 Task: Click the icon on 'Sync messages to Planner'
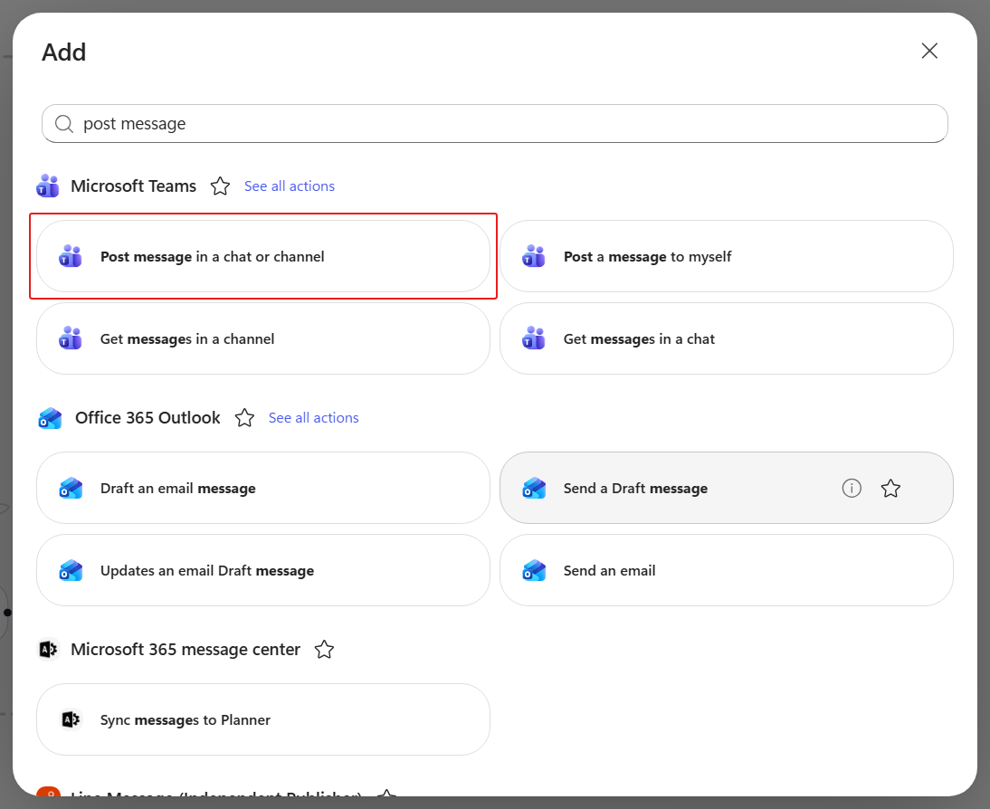(x=70, y=719)
